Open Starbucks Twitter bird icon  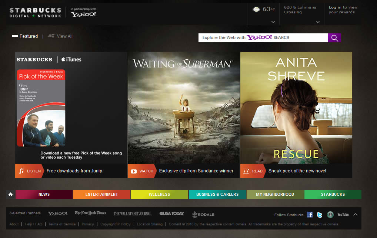tap(320, 215)
